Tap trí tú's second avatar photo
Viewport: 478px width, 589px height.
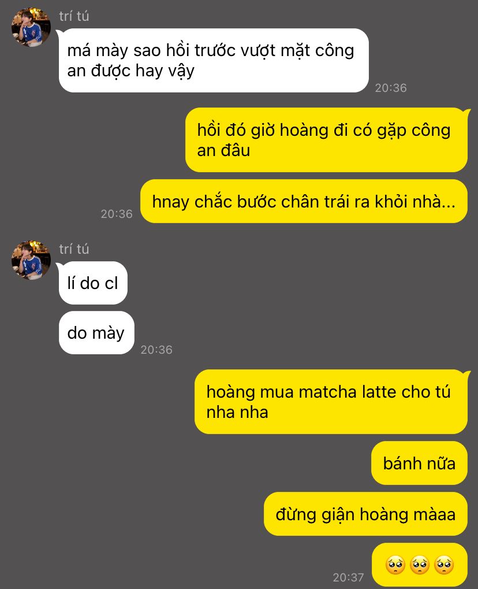pyautogui.click(x=31, y=260)
